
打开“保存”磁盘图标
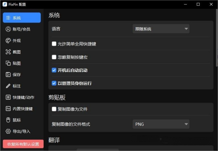click(8, 75)
